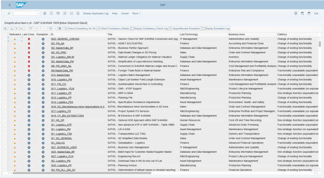Click Display Application Log menu item
The image size is (324, 178).
click(96, 14)
